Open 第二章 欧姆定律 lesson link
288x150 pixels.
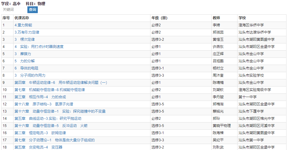coord(40,133)
